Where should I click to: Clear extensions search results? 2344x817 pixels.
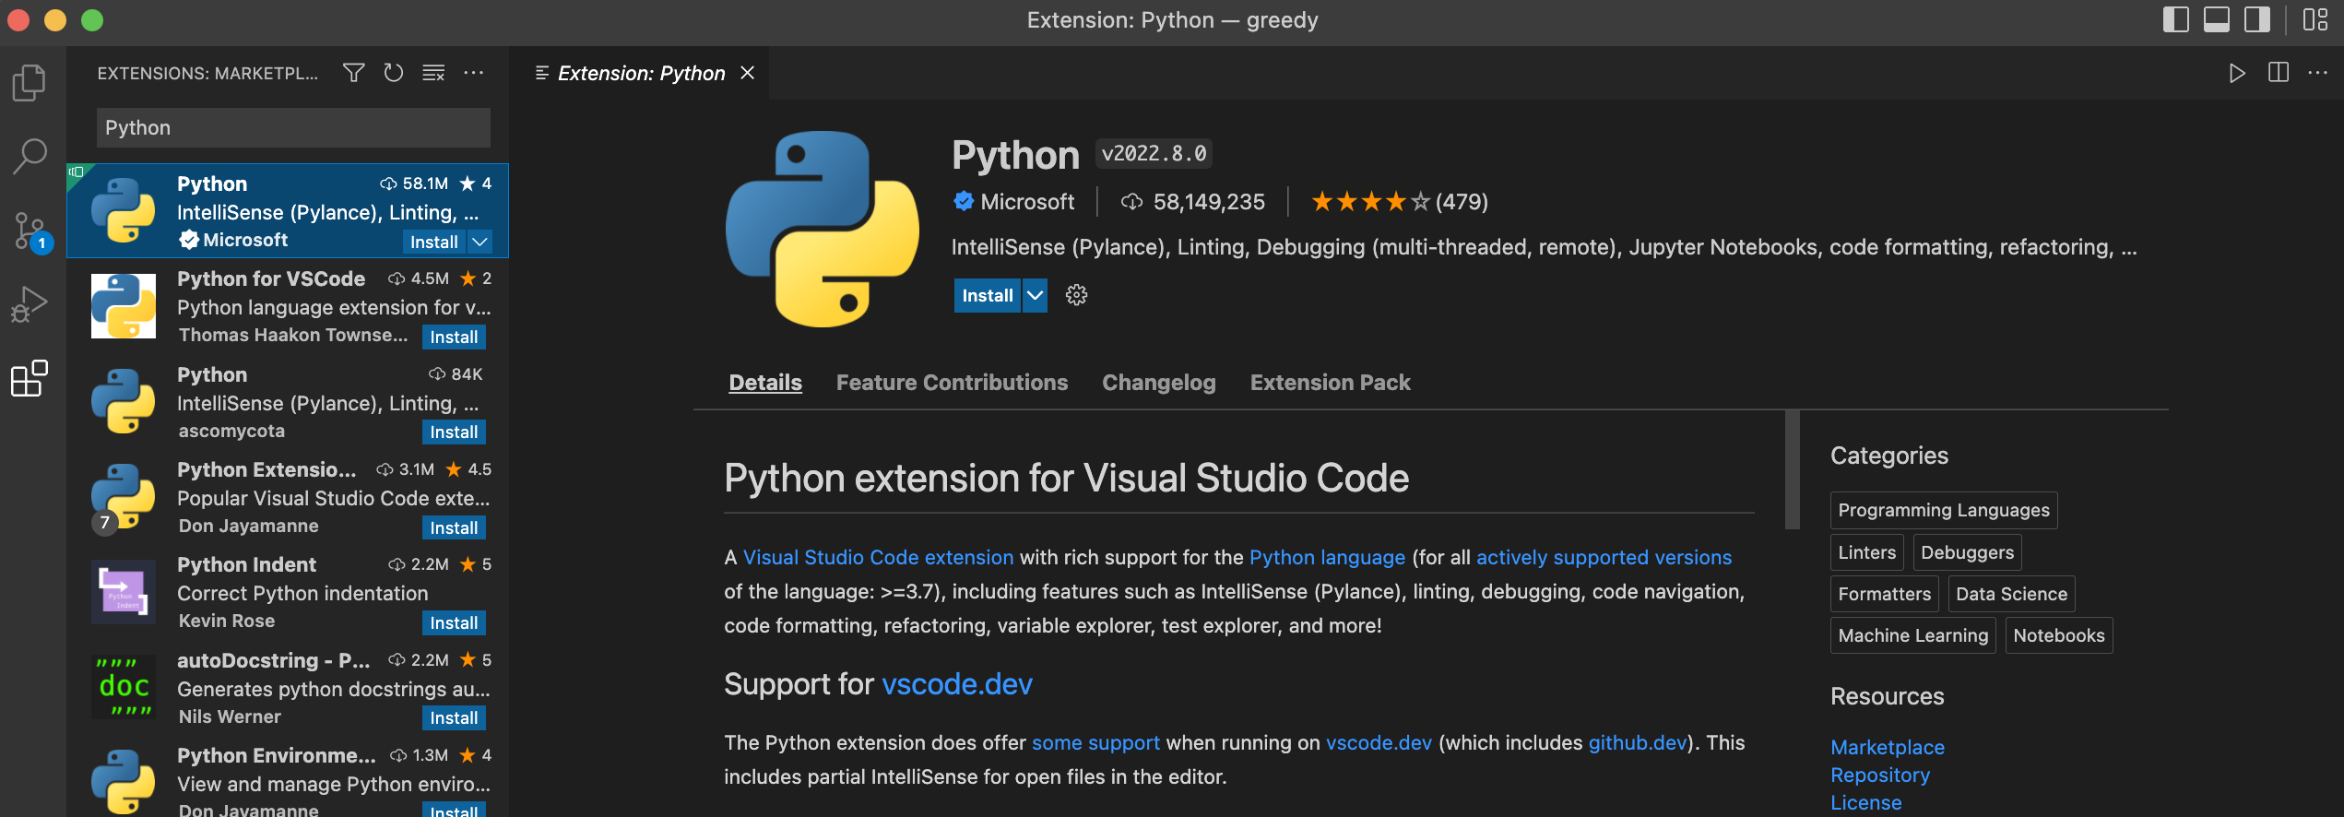[x=433, y=73]
